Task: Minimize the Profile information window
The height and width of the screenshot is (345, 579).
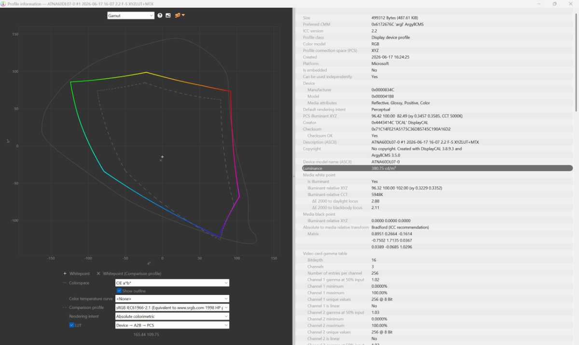Action: [538, 3]
